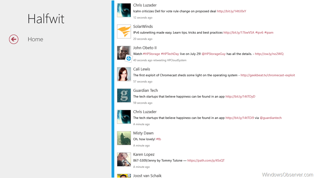316x178 pixels.
Task: Open the path.com/p/45sQT link
Action: pos(206,160)
